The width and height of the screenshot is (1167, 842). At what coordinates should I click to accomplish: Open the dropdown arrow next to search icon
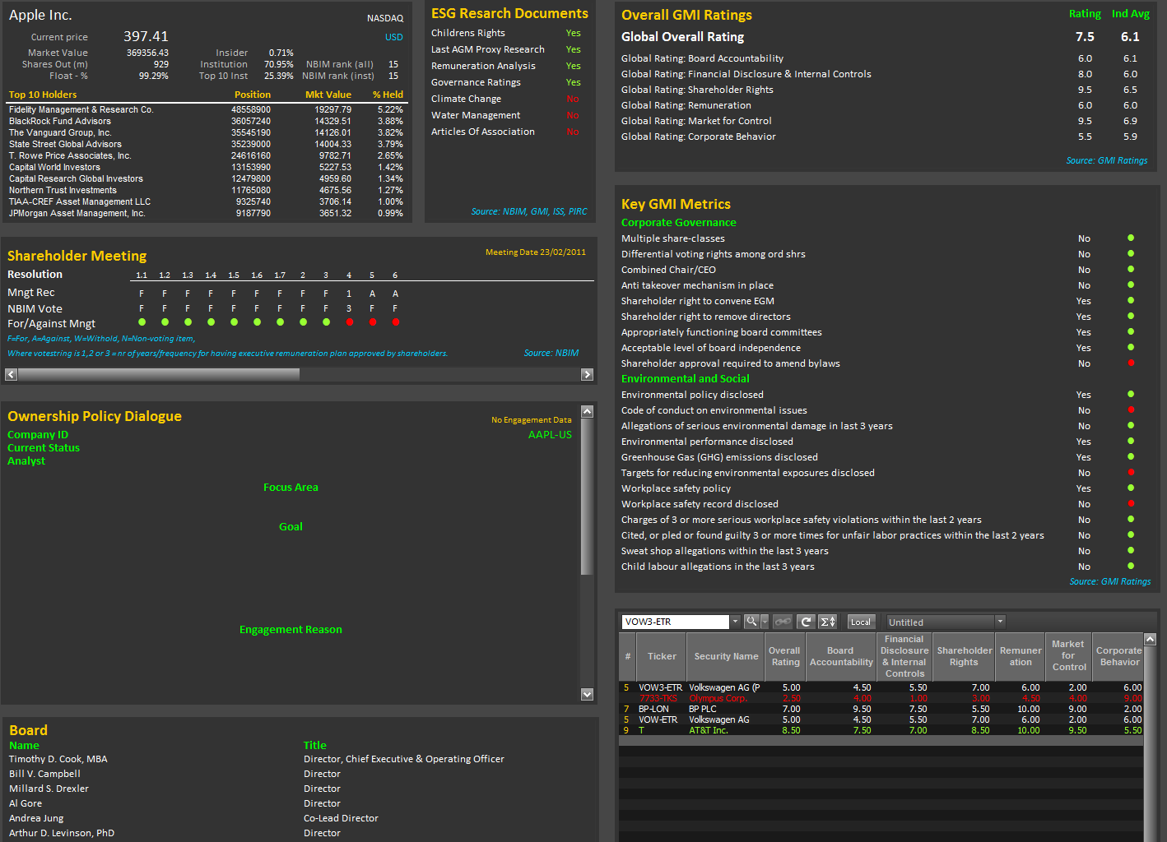pos(765,622)
